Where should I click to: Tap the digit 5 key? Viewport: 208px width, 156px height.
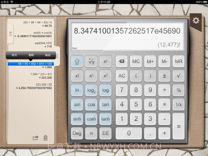[136, 104]
